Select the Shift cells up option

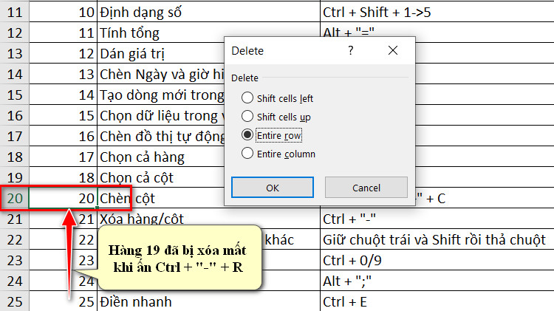[x=276, y=117]
